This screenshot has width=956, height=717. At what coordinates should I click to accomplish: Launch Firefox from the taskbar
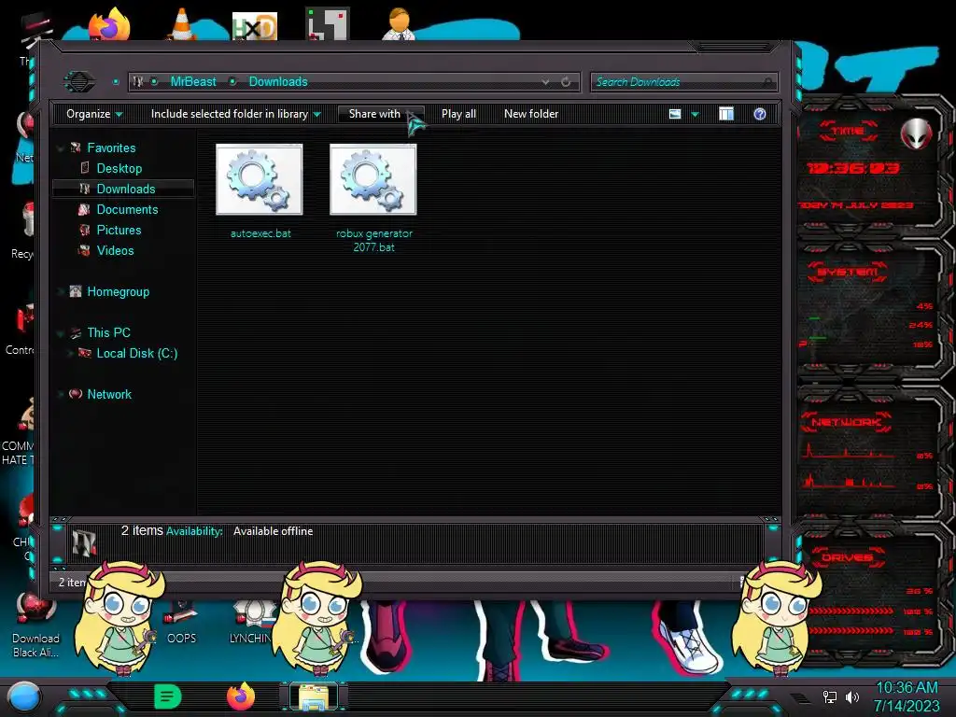click(x=241, y=696)
